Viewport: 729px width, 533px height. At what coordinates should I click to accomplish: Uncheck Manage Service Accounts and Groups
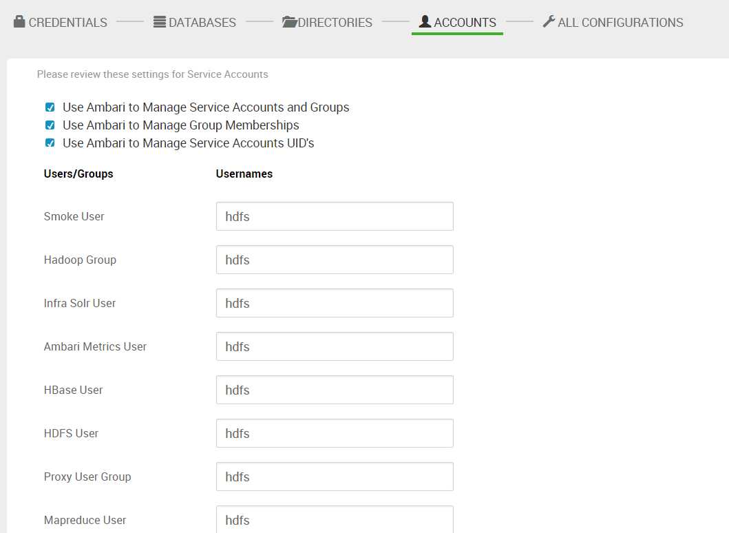pos(50,107)
